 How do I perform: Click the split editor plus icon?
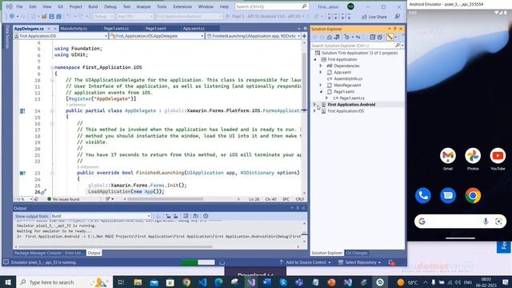(x=304, y=36)
